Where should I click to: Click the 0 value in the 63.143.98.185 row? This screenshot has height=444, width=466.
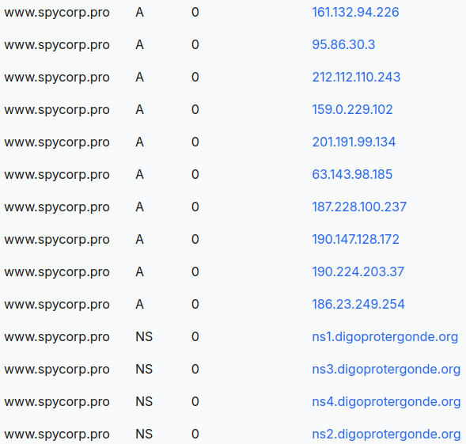pyautogui.click(x=195, y=174)
